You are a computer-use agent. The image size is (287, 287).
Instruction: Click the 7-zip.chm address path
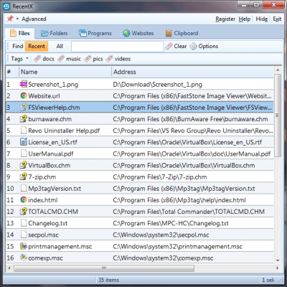(160, 177)
